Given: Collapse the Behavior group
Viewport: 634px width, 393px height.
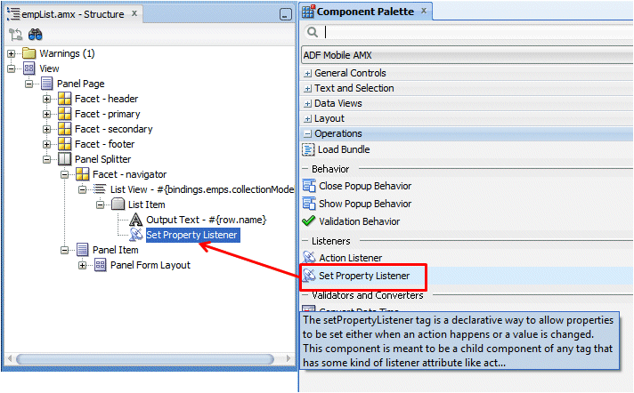Looking at the screenshot, I should coord(305,168).
